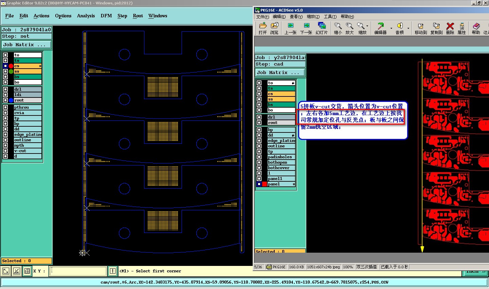Viewport: 489px width, 289px height.
Task: Open the DFM menu
Action: click(106, 16)
